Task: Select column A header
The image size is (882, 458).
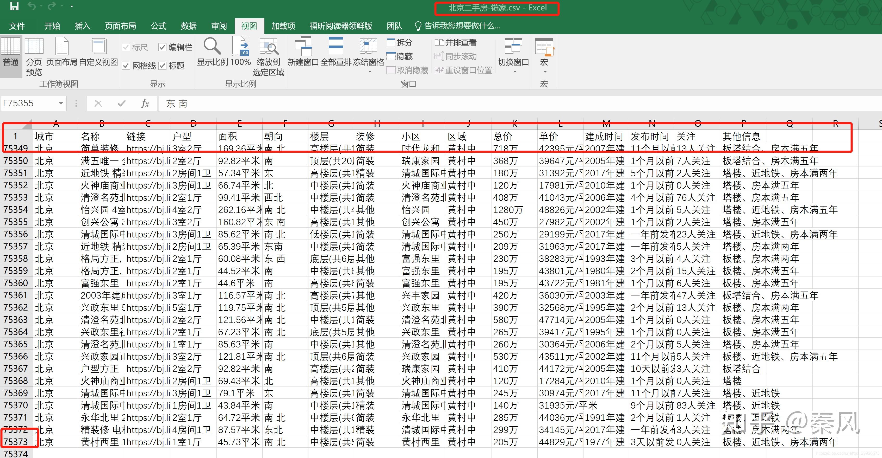Action: pyautogui.click(x=56, y=124)
